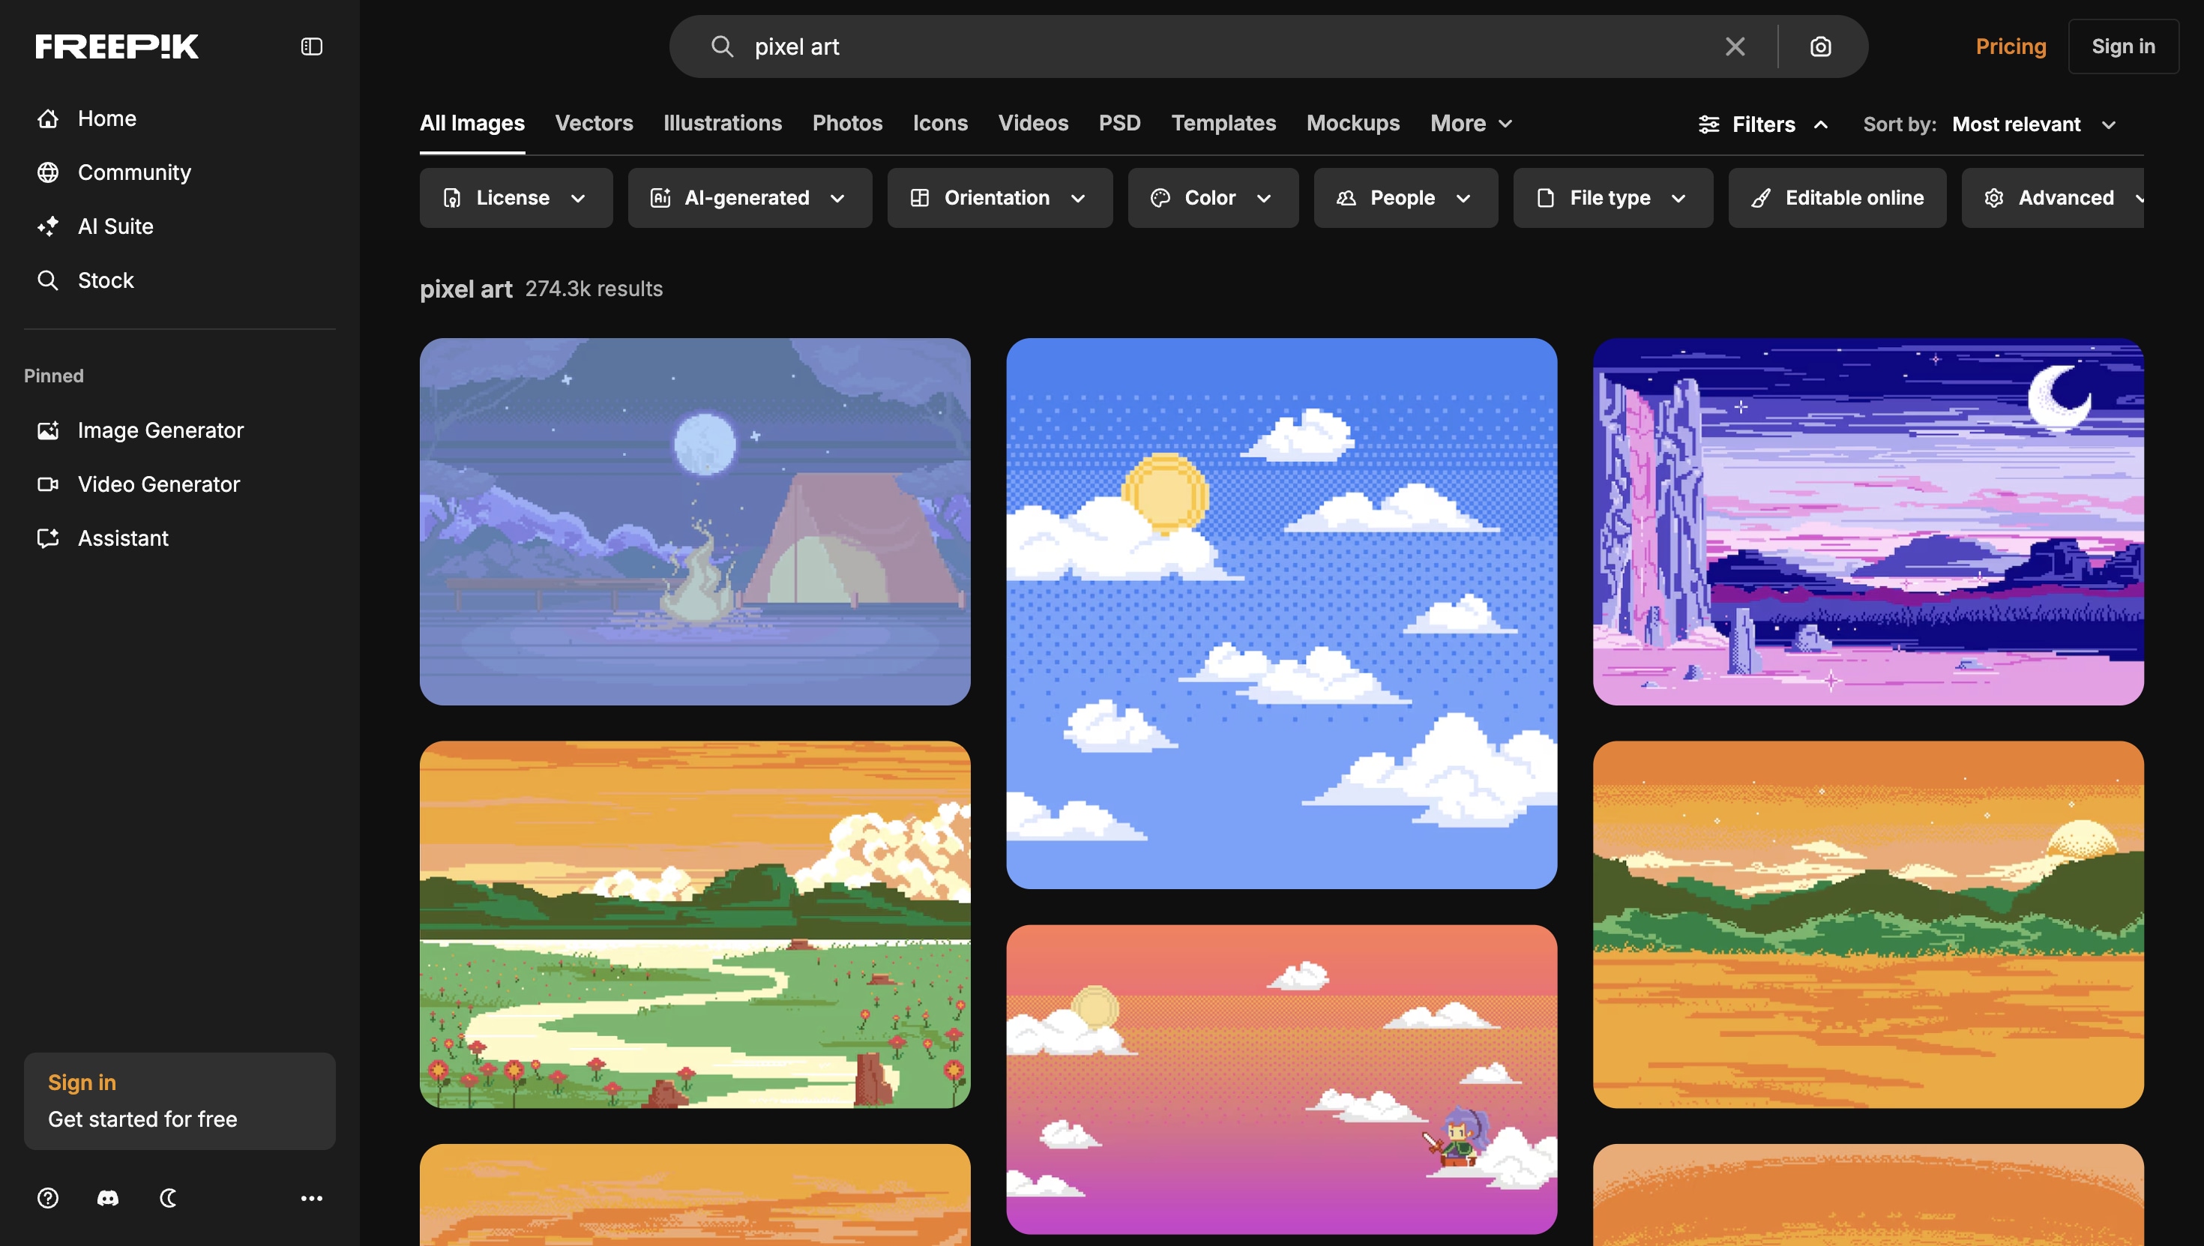Image resolution: width=2204 pixels, height=1246 pixels.
Task: Switch to the Mockups tab
Action: point(1352,123)
